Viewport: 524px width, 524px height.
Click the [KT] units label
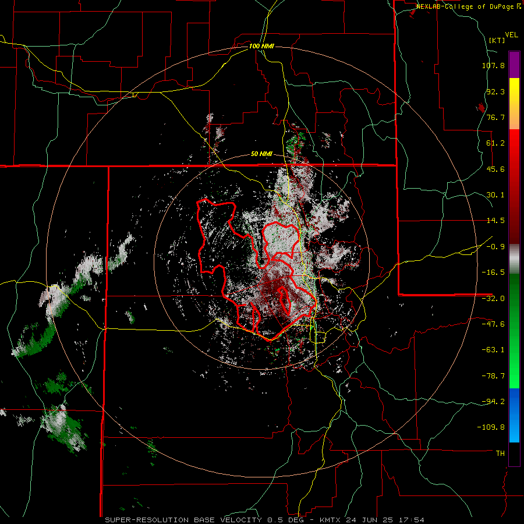click(x=497, y=40)
